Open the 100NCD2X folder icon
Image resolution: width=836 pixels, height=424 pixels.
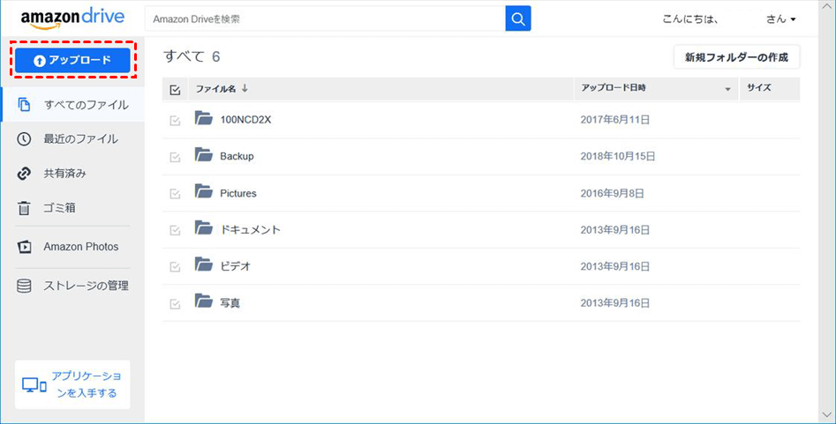(x=204, y=118)
